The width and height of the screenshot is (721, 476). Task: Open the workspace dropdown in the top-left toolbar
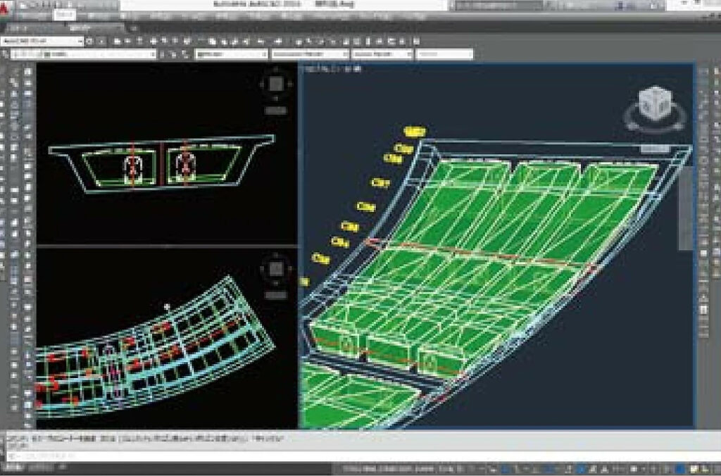(x=42, y=42)
